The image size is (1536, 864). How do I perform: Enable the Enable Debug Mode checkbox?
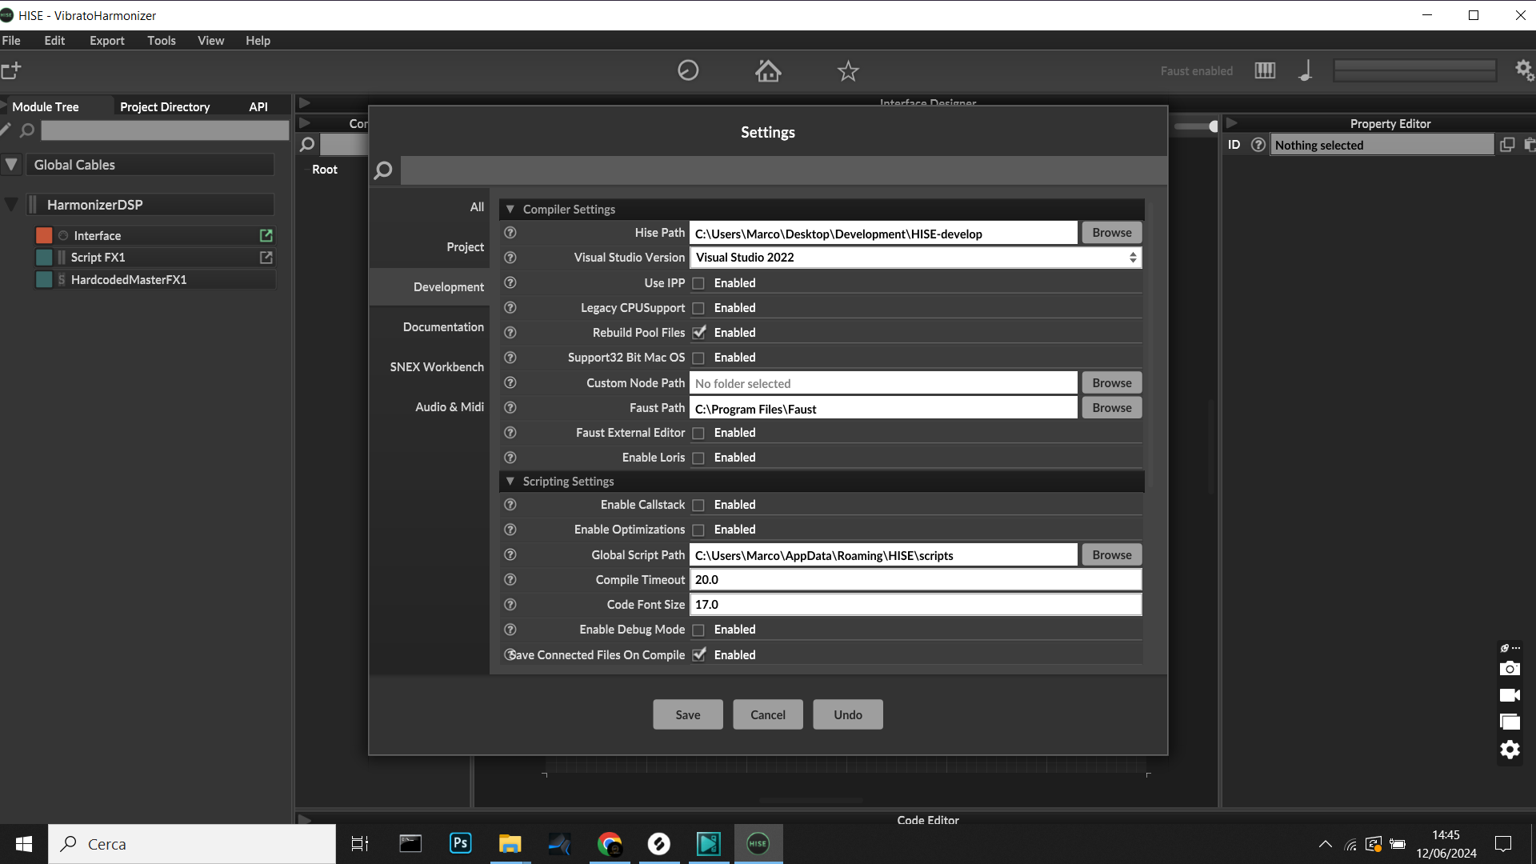click(x=698, y=630)
